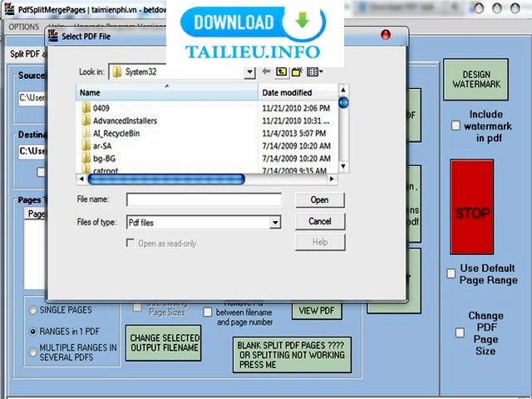Screen dimensions: 532x399
Task: Select the AI_RecycleBin folder icon
Action: pos(86,133)
